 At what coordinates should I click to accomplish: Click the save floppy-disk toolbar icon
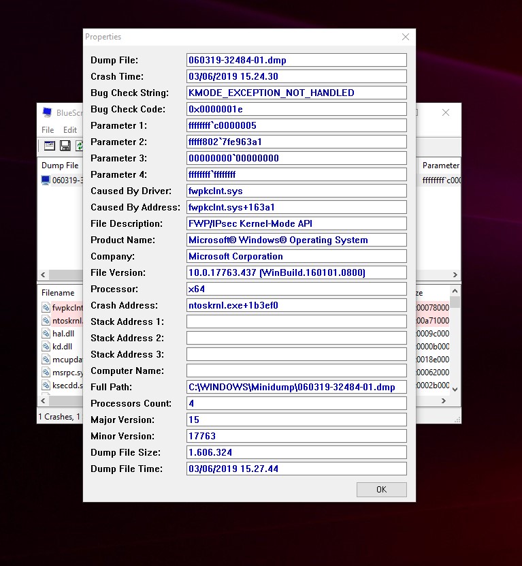(65, 146)
